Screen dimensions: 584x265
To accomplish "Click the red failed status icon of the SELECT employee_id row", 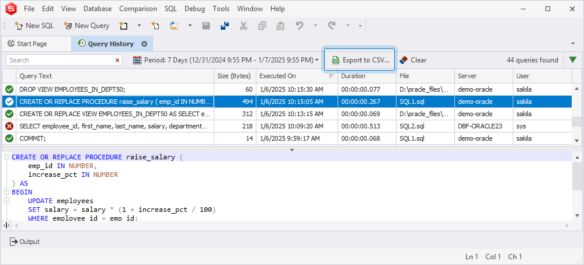I will click(x=9, y=126).
